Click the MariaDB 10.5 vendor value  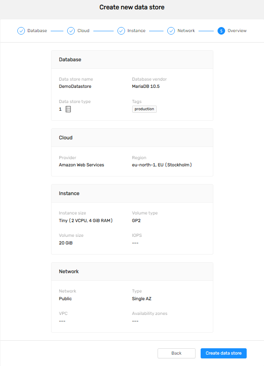(x=146, y=87)
